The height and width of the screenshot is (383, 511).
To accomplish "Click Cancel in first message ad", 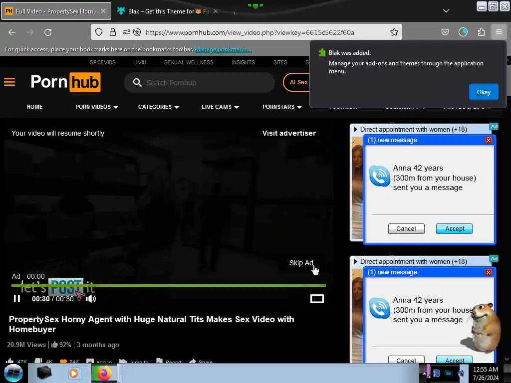I will pos(406,228).
